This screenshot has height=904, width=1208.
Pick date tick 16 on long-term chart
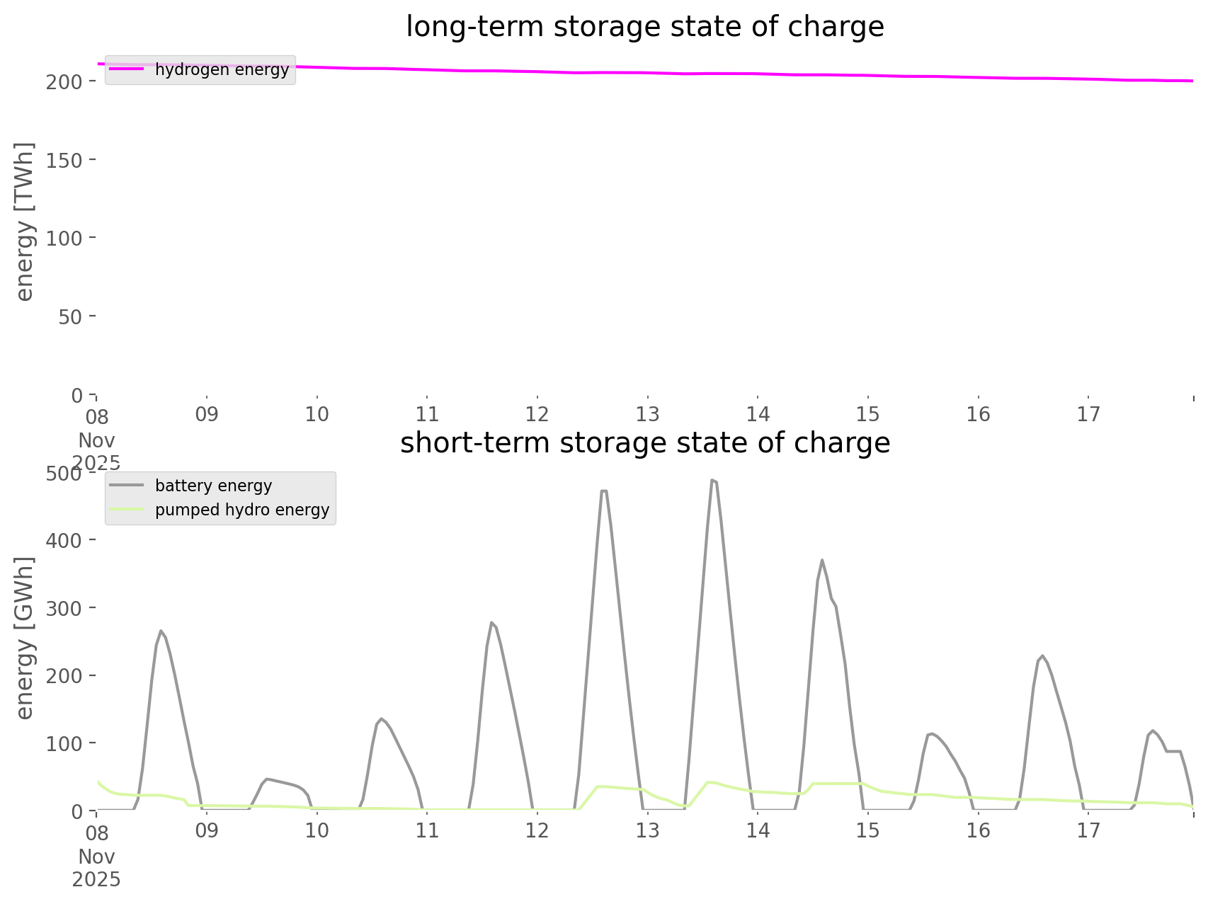[x=978, y=414]
